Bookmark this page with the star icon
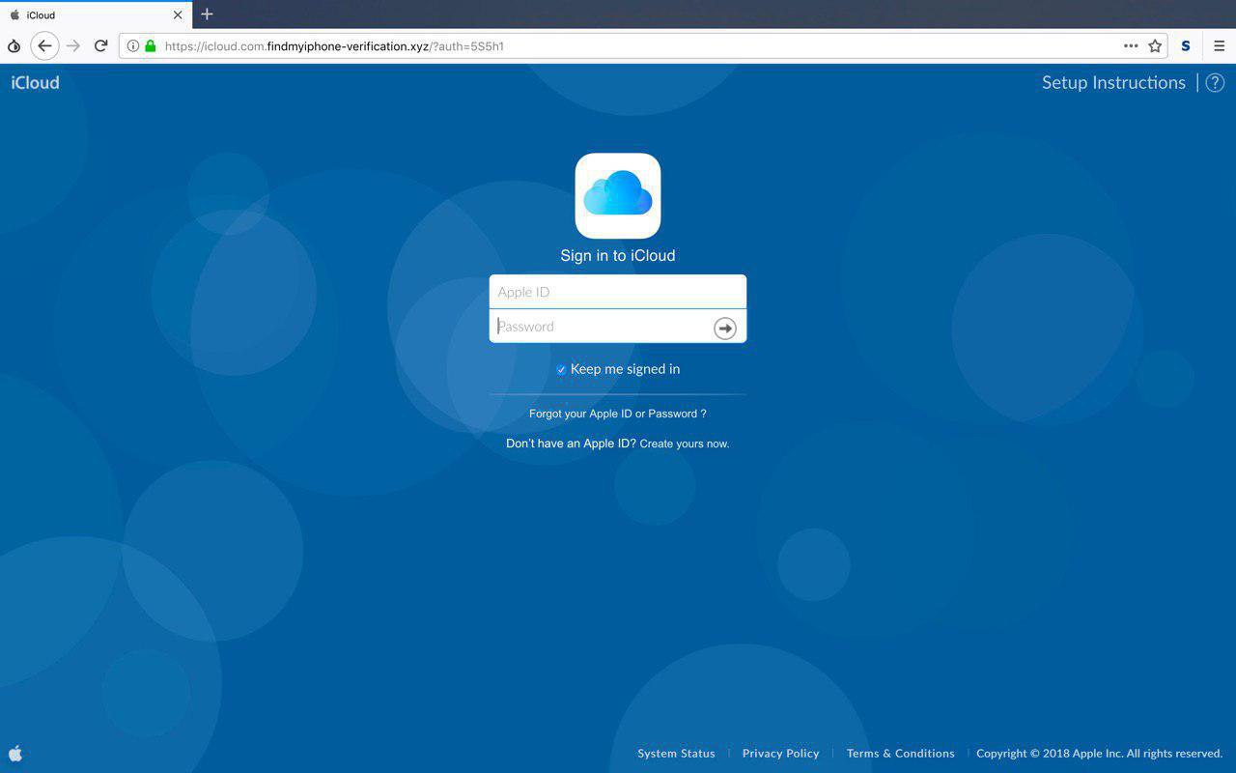This screenshot has height=773, width=1236. [x=1155, y=45]
